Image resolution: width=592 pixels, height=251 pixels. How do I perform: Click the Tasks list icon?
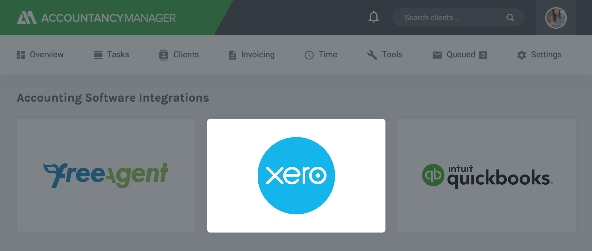pyautogui.click(x=98, y=55)
